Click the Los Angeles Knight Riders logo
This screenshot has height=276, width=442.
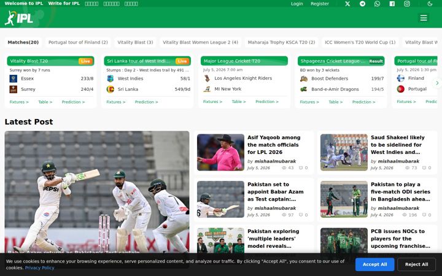[x=207, y=79]
